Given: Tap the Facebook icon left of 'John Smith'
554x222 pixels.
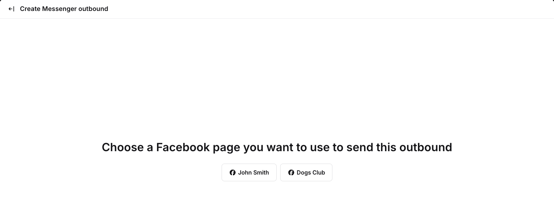Looking at the screenshot, I should pos(233,172).
